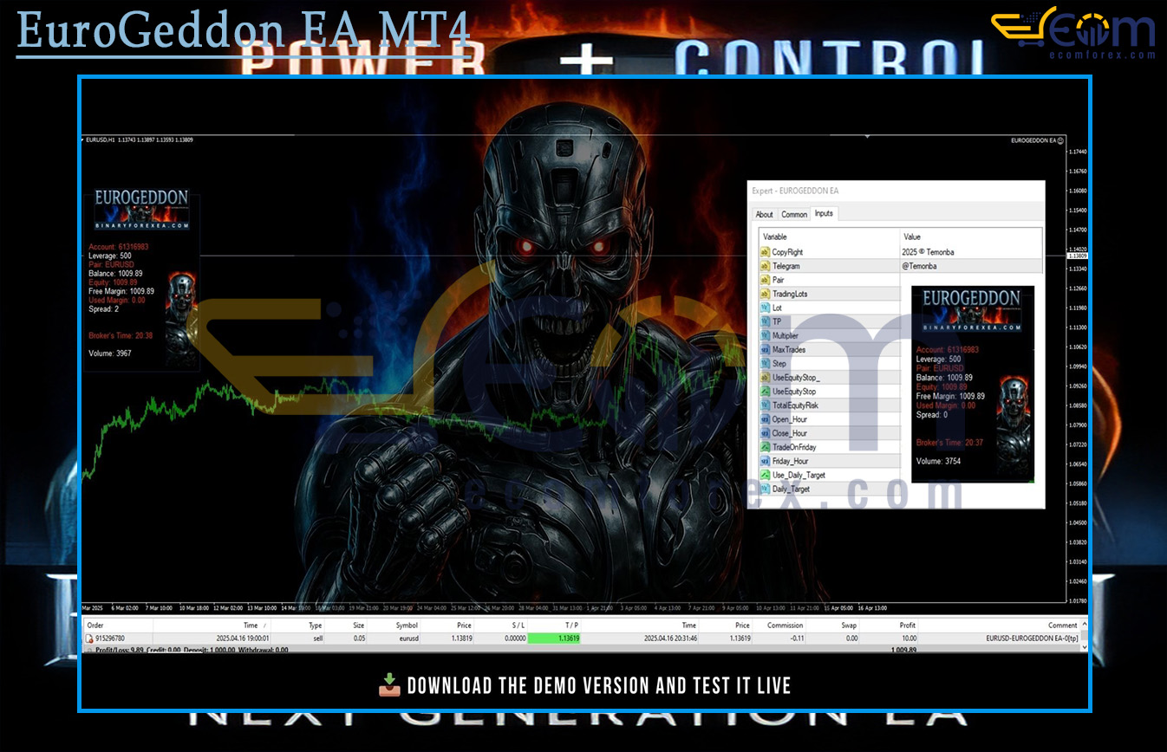The width and height of the screenshot is (1167, 752).
Task: Click the Lot double variable icon
Action: [x=765, y=308]
